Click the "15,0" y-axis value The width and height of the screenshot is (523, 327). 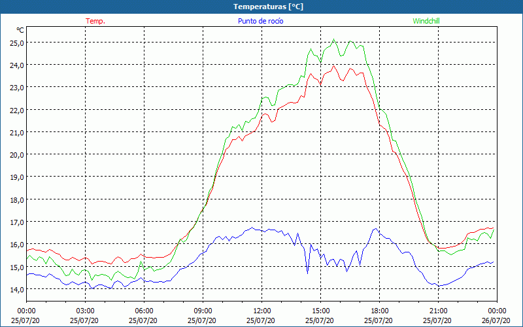[x=17, y=267]
